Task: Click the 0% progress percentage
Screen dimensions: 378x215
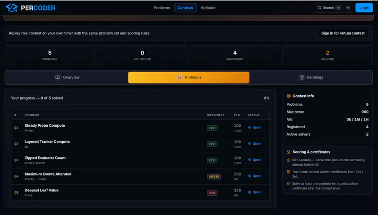Action: (x=266, y=98)
